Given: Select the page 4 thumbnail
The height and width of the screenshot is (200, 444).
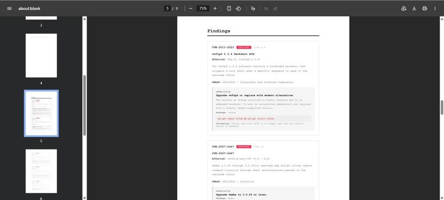Looking at the screenshot, I should [x=41, y=55].
